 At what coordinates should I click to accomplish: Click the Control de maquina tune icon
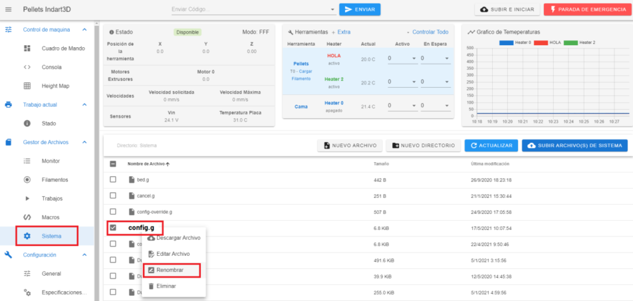8,30
